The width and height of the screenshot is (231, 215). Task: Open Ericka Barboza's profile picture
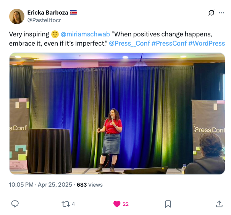coord(17,16)
